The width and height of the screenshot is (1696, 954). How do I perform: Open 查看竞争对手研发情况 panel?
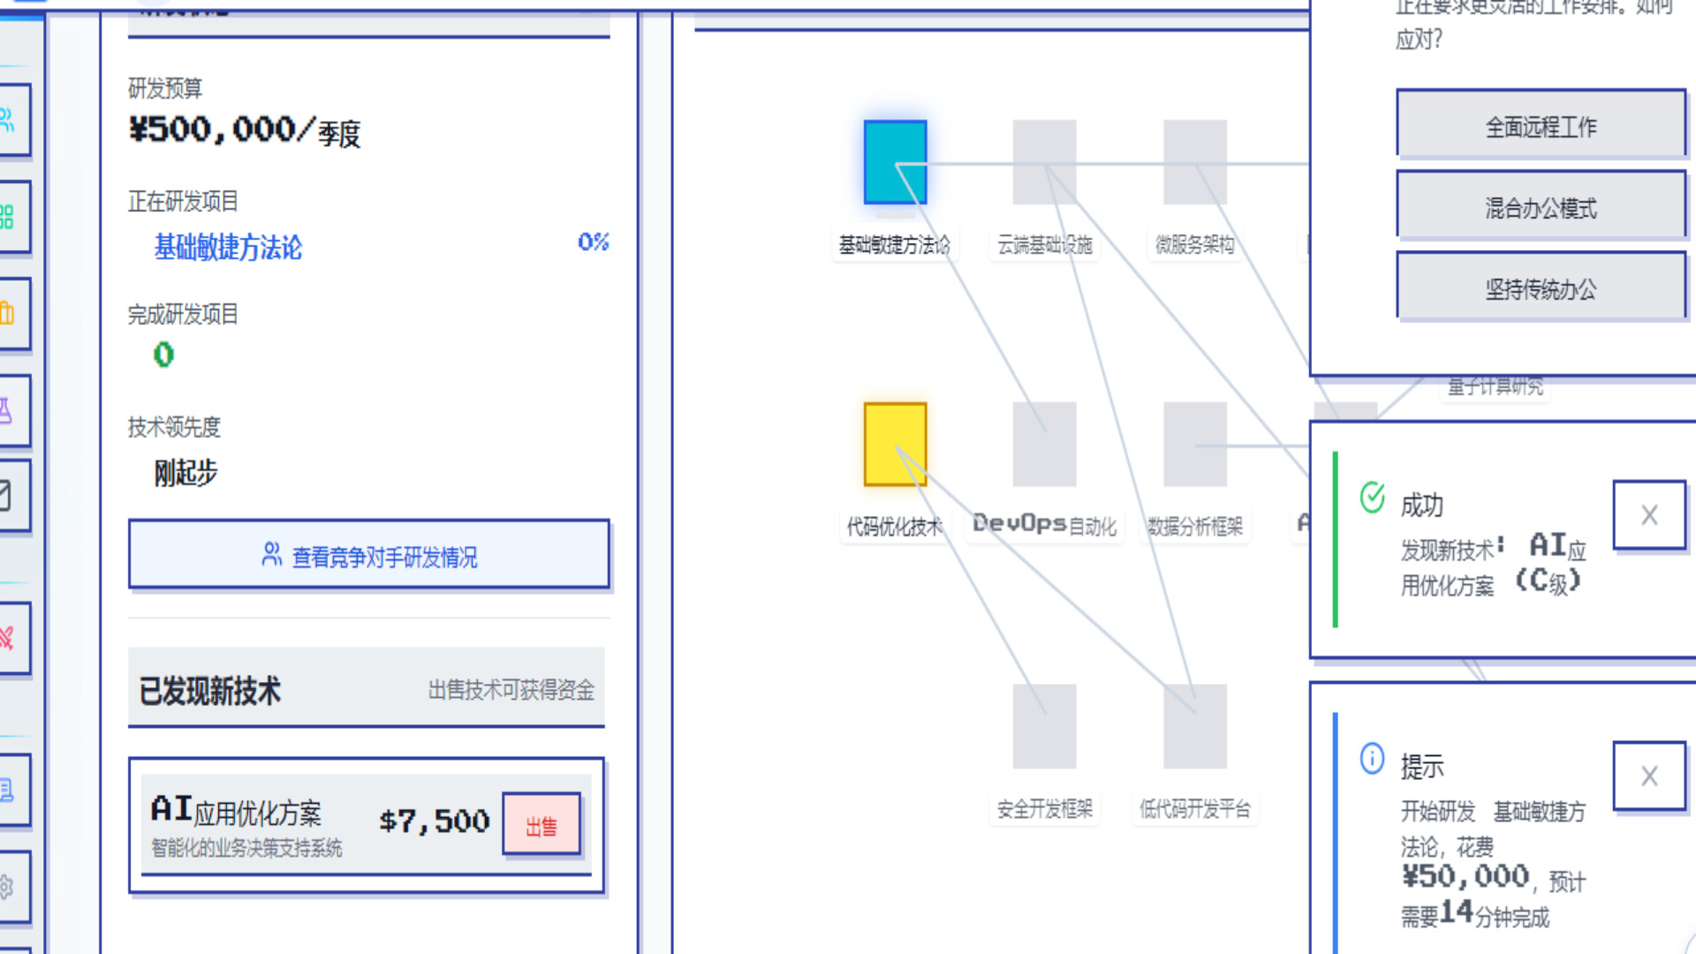tap(369, 555)
